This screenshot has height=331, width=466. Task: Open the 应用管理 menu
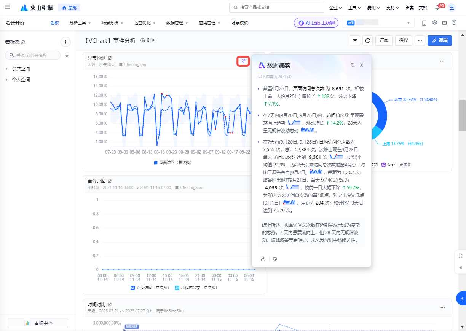(x=209, y=23)
